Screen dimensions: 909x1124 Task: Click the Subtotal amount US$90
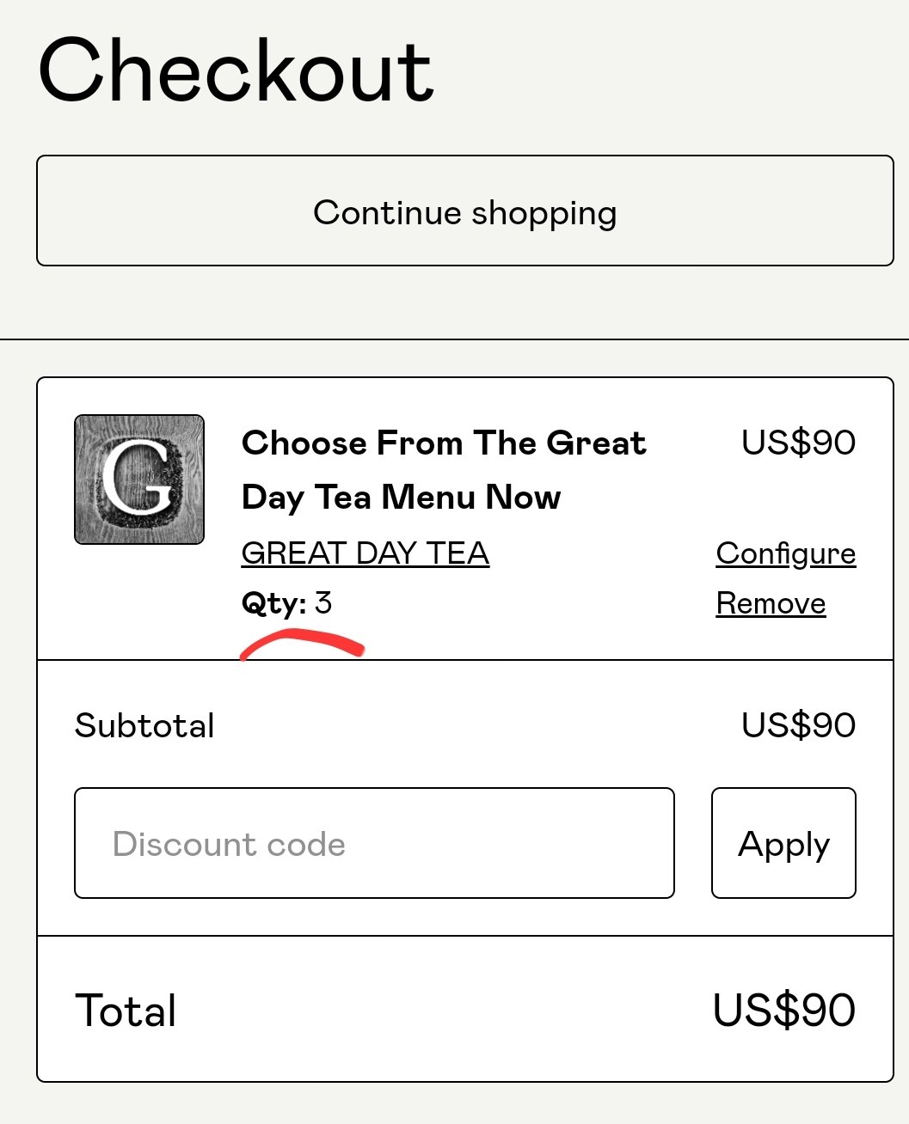coord(798,725)
